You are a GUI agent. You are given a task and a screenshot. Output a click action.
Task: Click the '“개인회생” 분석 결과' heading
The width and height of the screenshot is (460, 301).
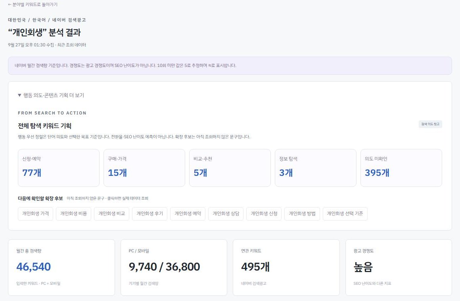(x=44, y=32)
